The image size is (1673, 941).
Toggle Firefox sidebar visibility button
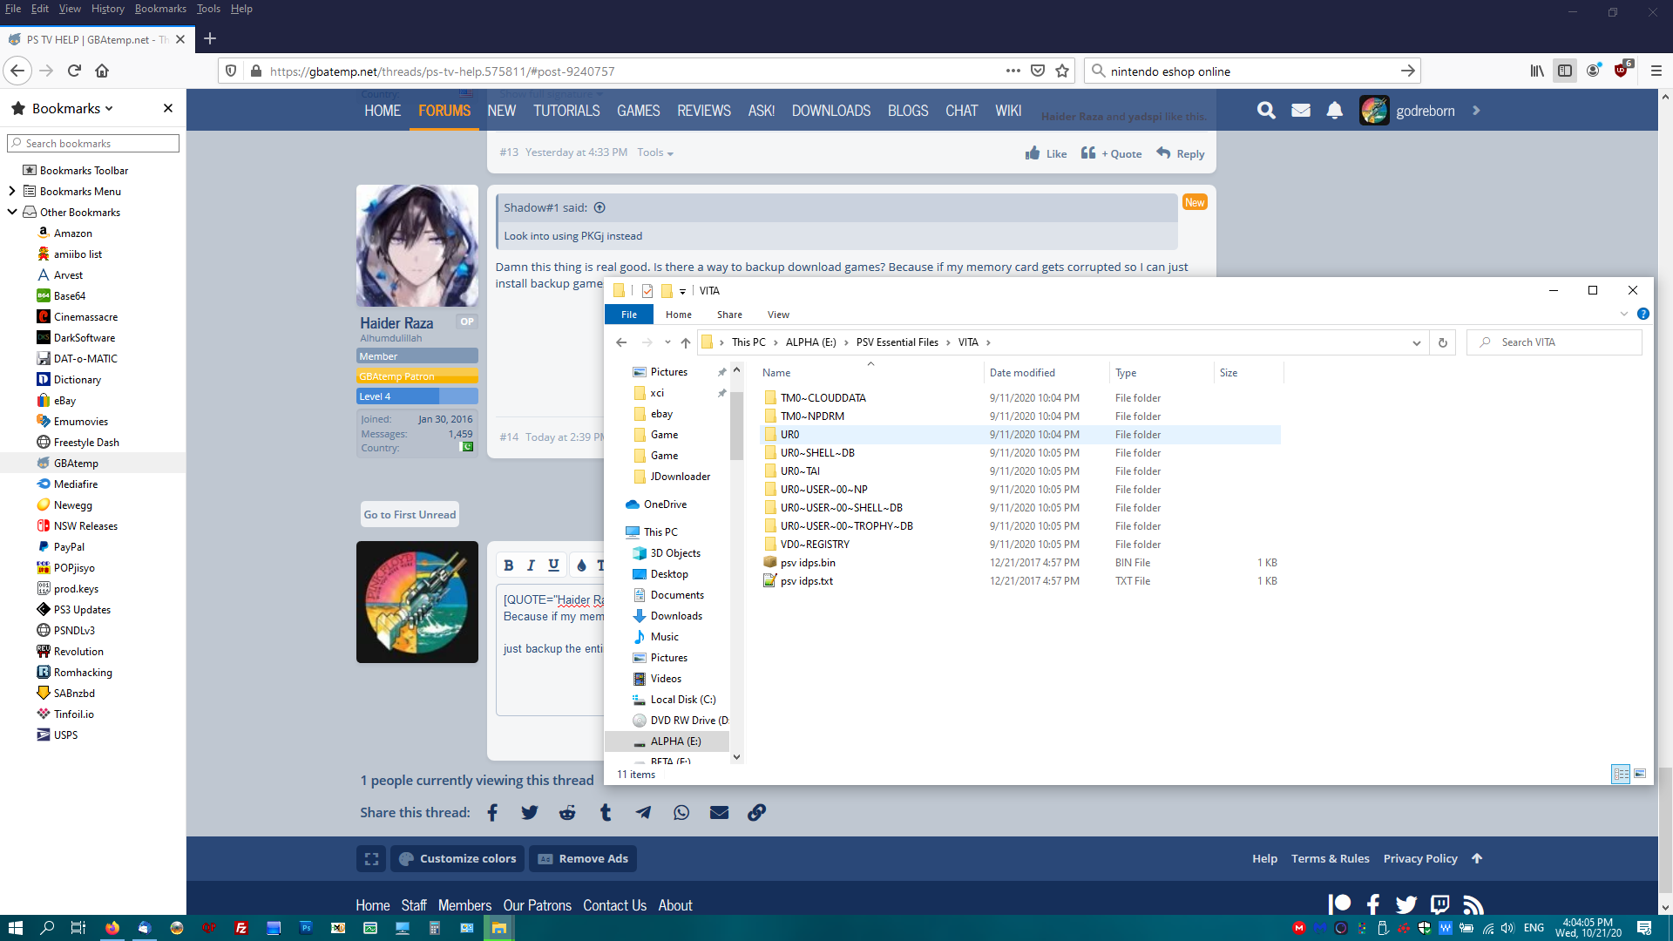tap(1565, 71)
